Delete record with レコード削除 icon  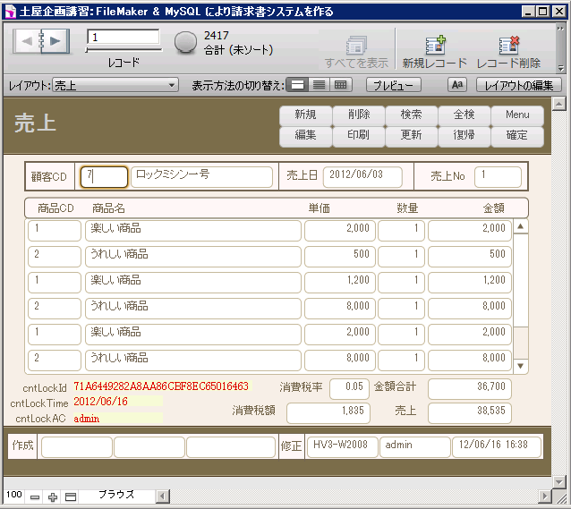tap(508, 51)
